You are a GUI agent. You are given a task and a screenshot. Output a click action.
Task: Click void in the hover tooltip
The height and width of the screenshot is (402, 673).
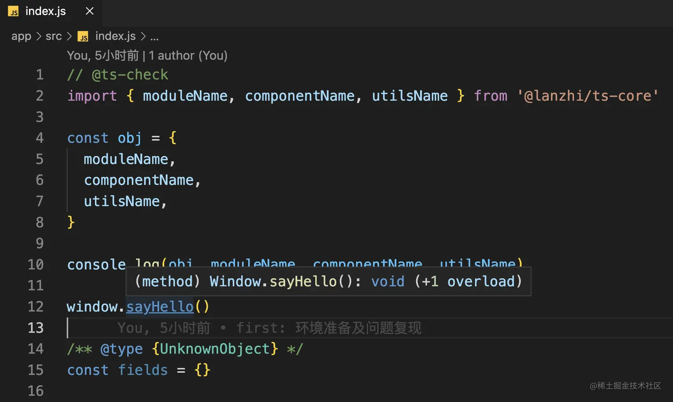[x=388, y=281]
